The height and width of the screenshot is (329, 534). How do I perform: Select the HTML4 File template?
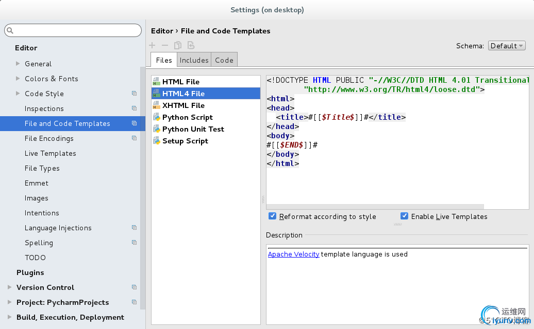(x=206, y=94)
